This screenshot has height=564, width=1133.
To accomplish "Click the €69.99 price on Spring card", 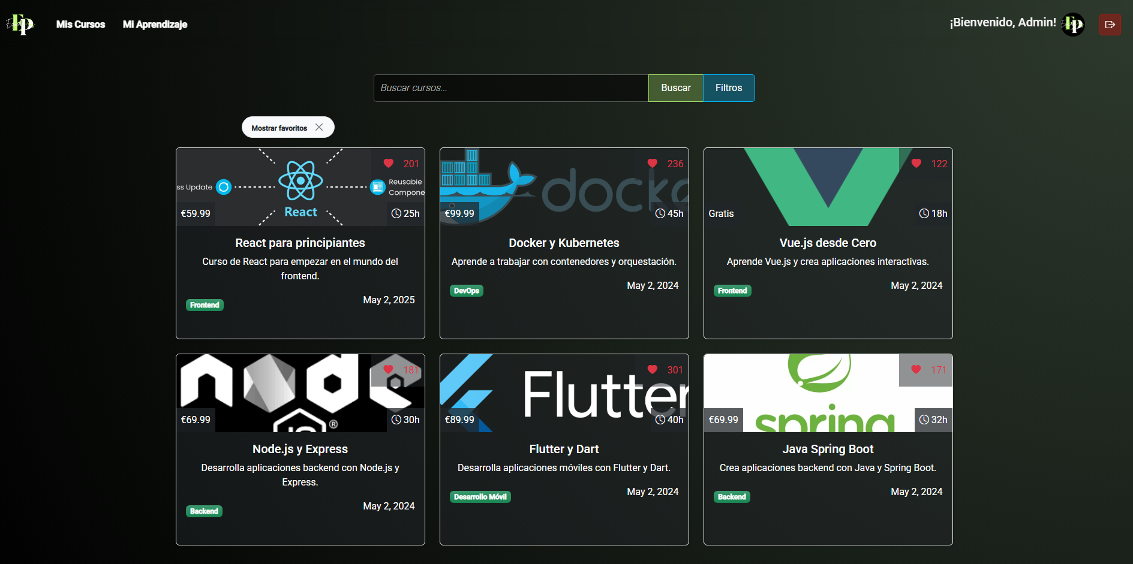I will tap(723, 420).
